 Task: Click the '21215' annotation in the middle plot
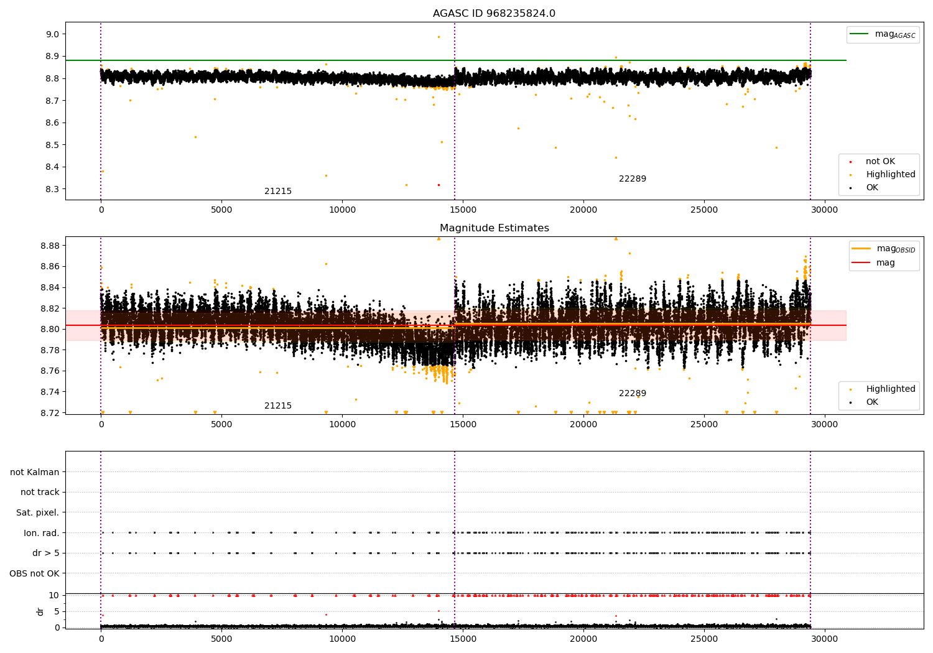[x=278, y=406]
